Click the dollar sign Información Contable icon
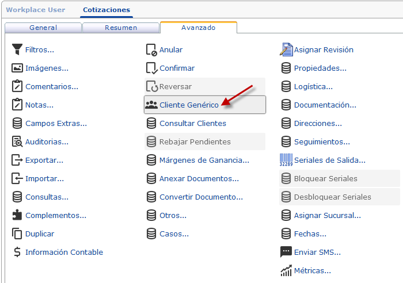 pyautogui.click(x=17, y=252)
